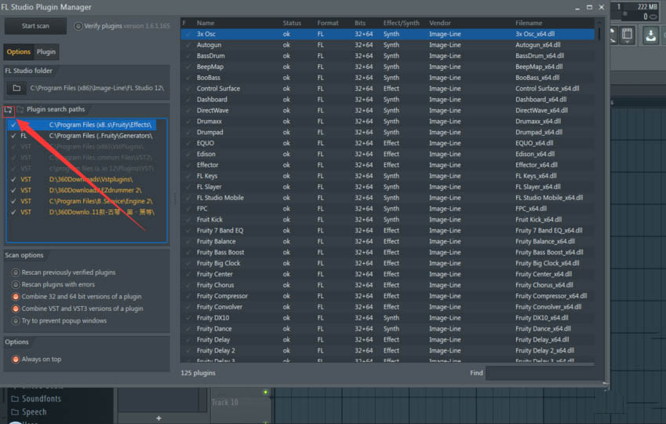Viewport: 666px width, 424px height.
Task: Enable Verify plugins option
Action: 78,26
